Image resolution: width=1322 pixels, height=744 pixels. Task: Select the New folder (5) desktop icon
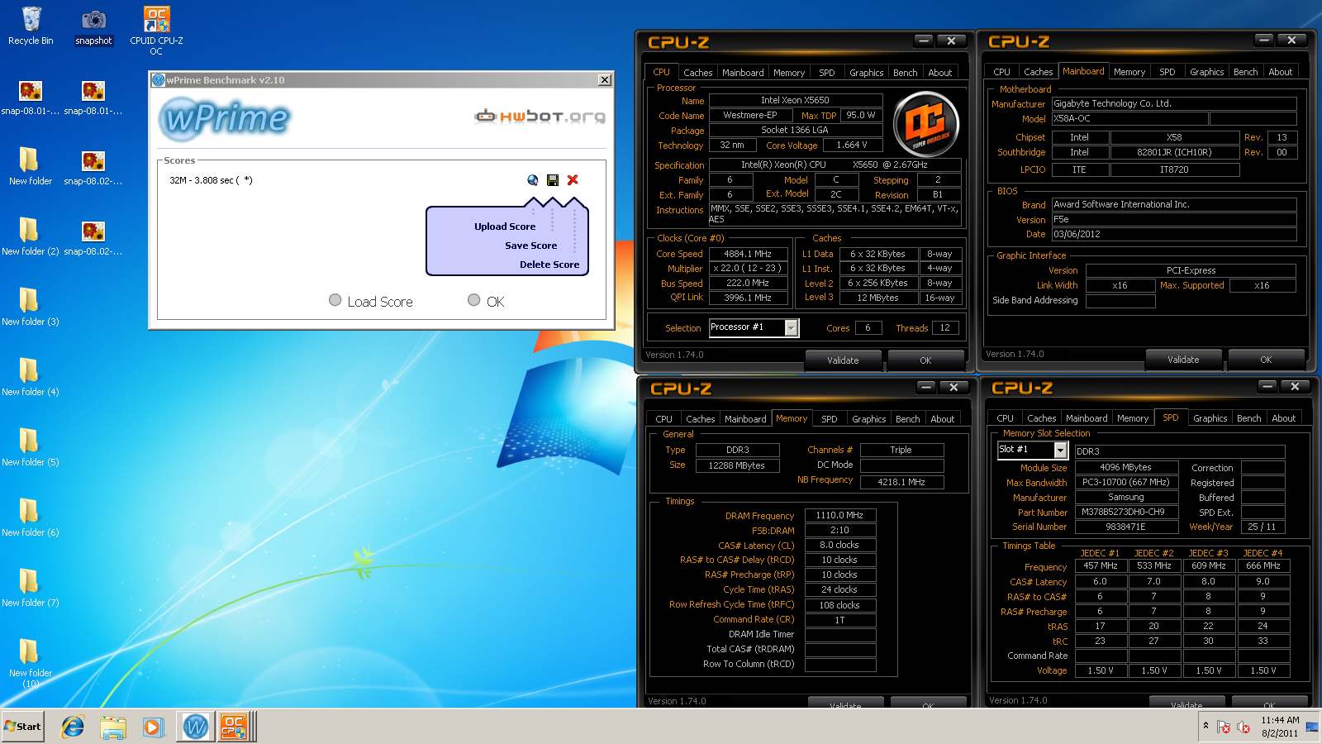point(30,447)
